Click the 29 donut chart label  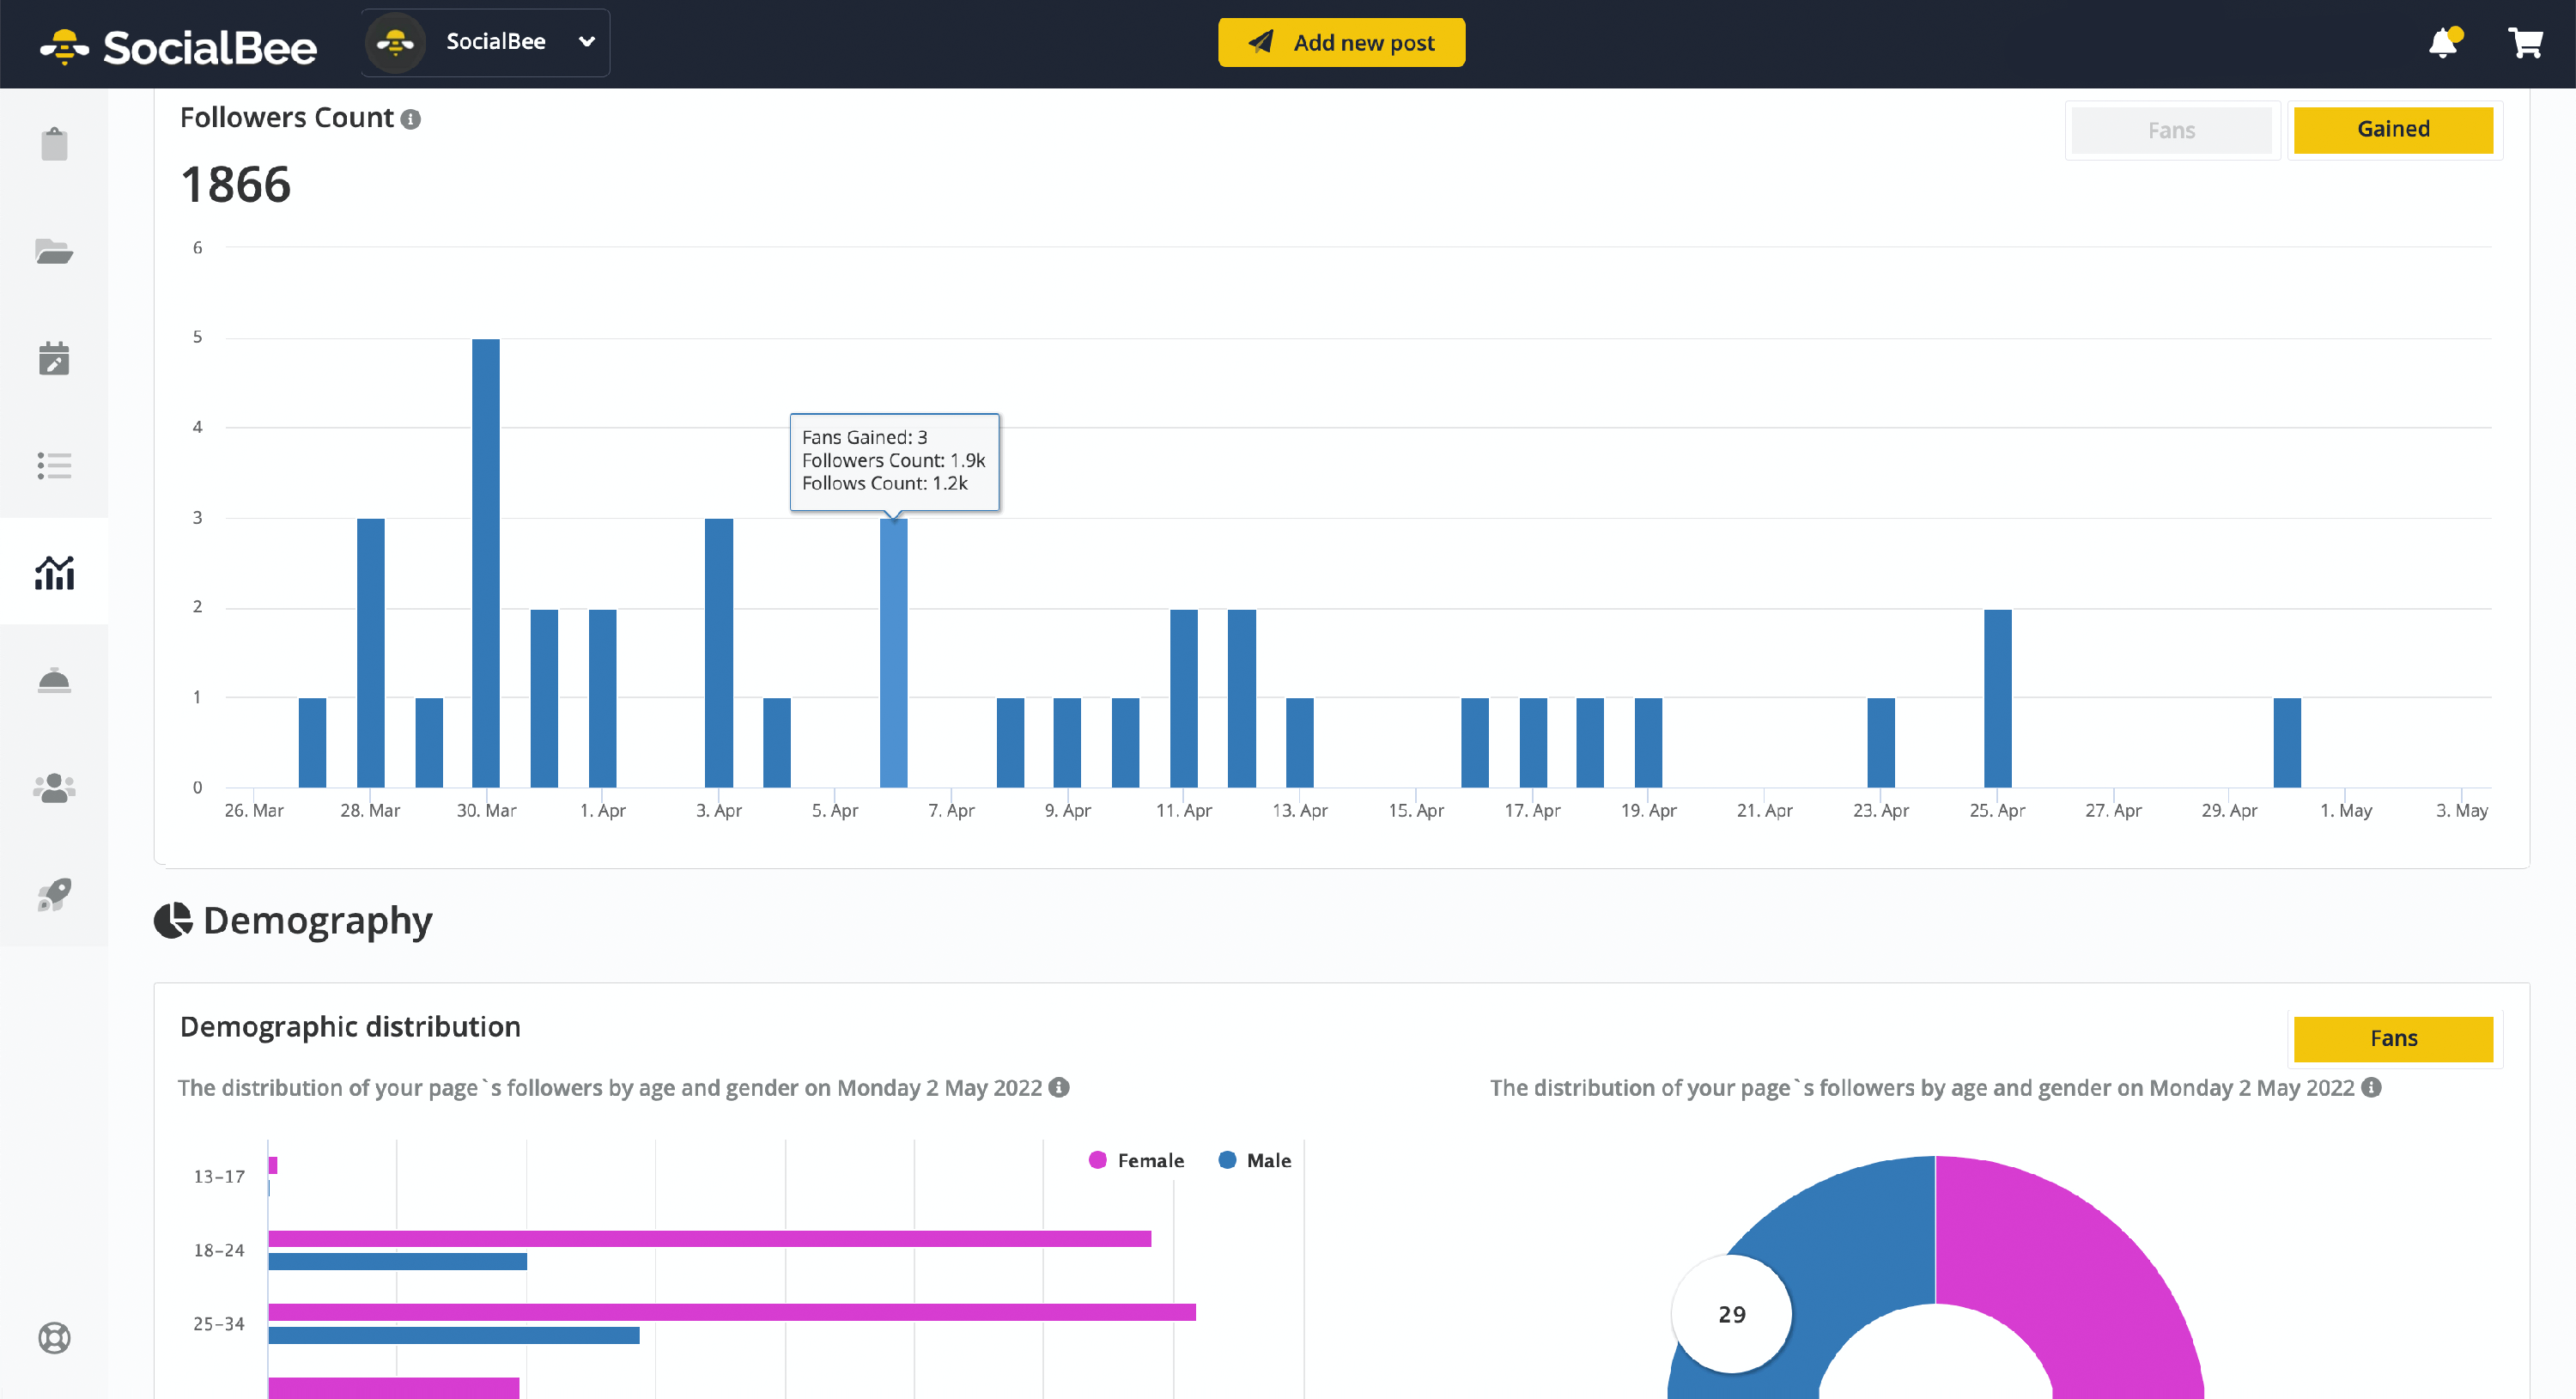coord(1732,1314)
